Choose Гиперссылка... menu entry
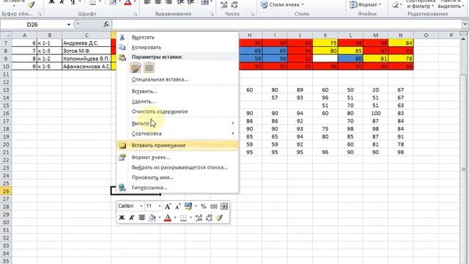469x264 pixels. (177, 188)
